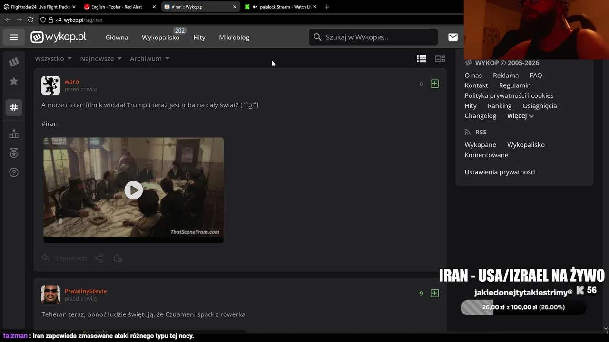
Task: Click the address bar shield icon
Action: (x=43, y=20)
